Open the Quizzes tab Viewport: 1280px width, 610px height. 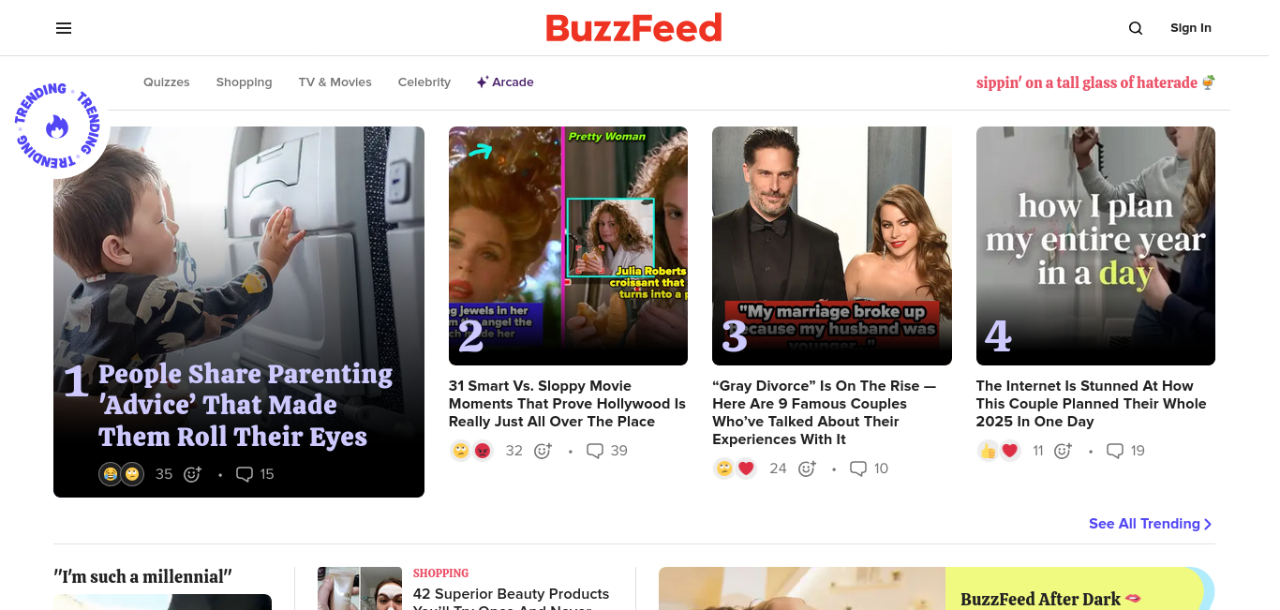[167, 82]
